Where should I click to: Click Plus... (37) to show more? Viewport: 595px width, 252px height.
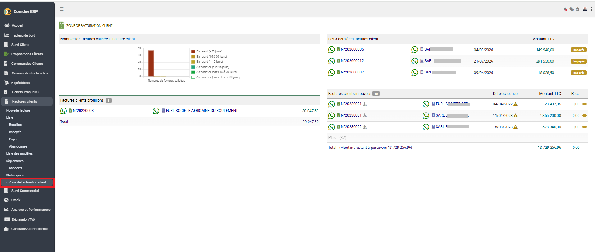(x=337, y=138)
